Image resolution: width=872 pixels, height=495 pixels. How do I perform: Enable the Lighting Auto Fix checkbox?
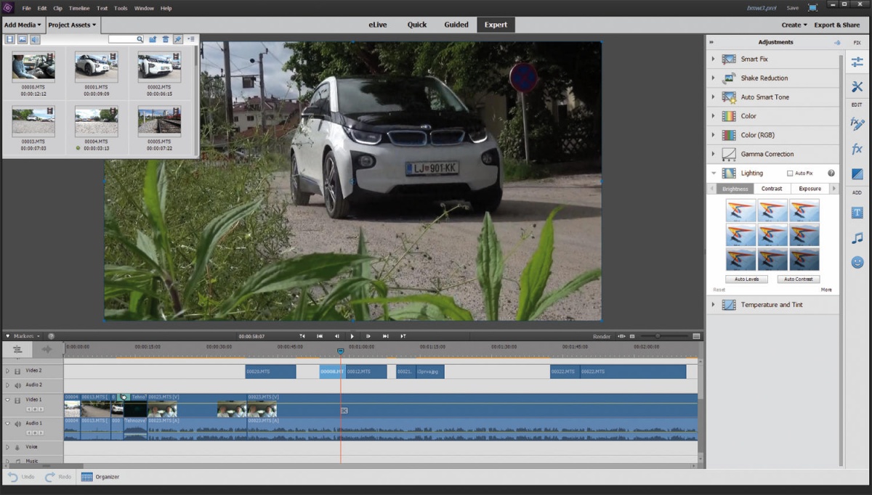pos(790,173)
